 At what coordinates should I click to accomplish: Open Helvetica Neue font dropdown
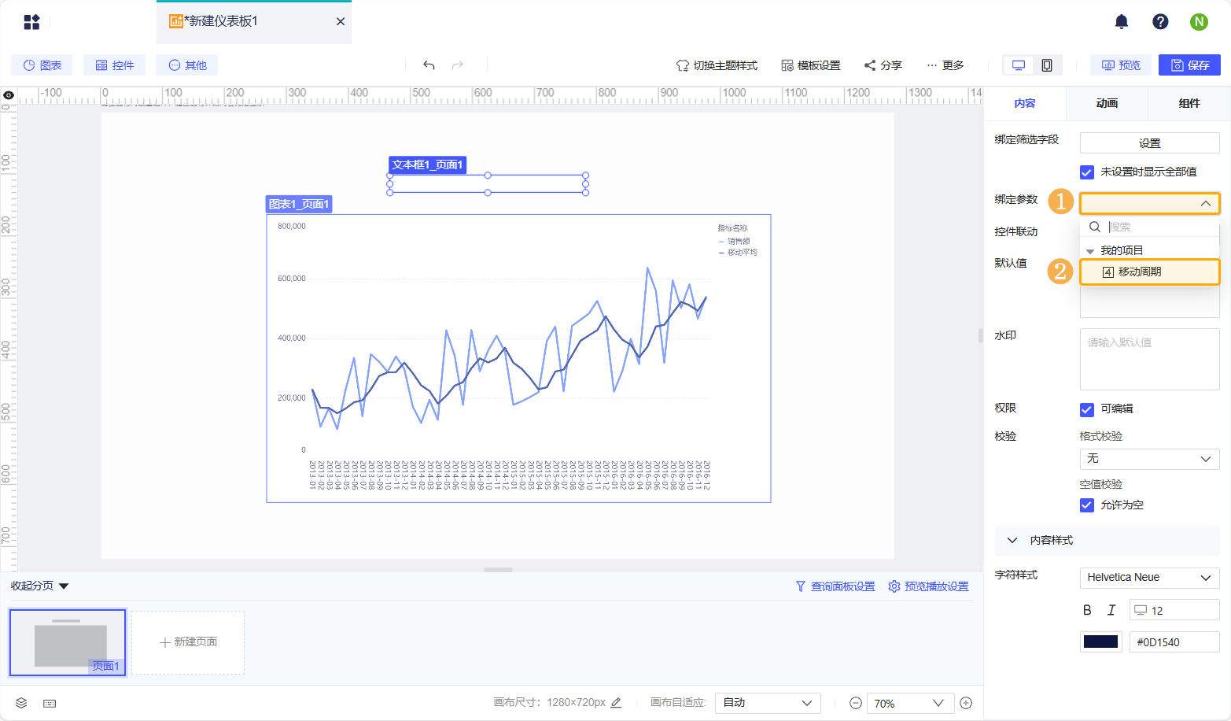1149,577
